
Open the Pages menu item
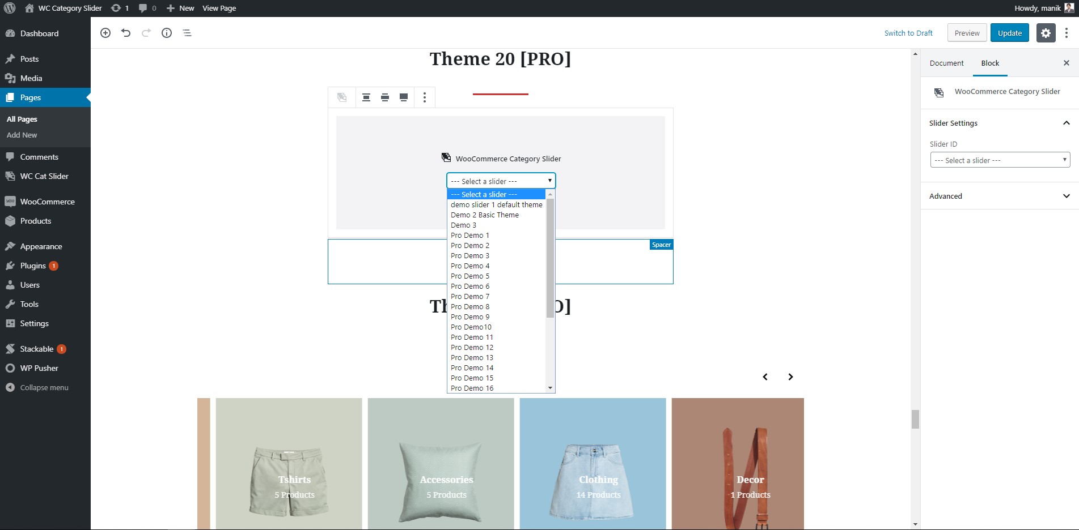click(x=45, y=97)
